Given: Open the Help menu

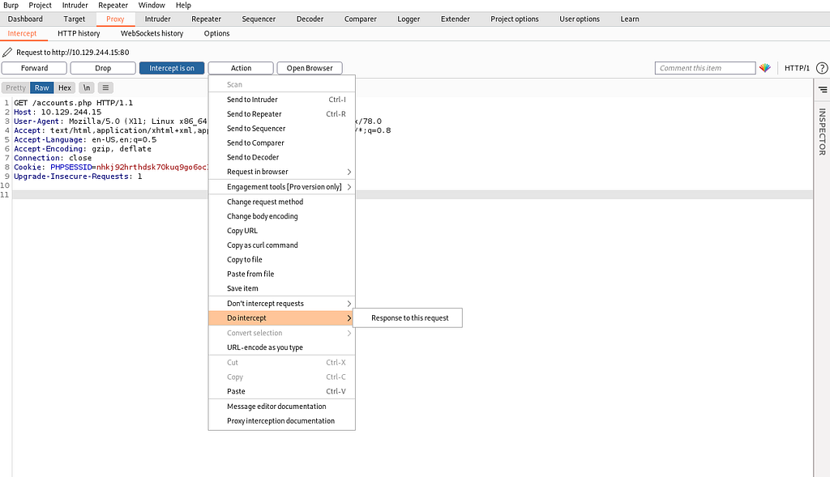Looking at the screenshot, I should (x=183, y=6).
